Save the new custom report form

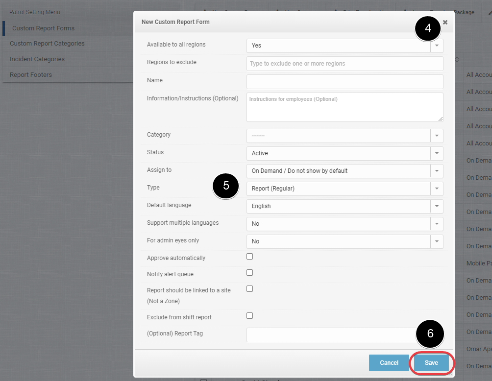point(431,363)
